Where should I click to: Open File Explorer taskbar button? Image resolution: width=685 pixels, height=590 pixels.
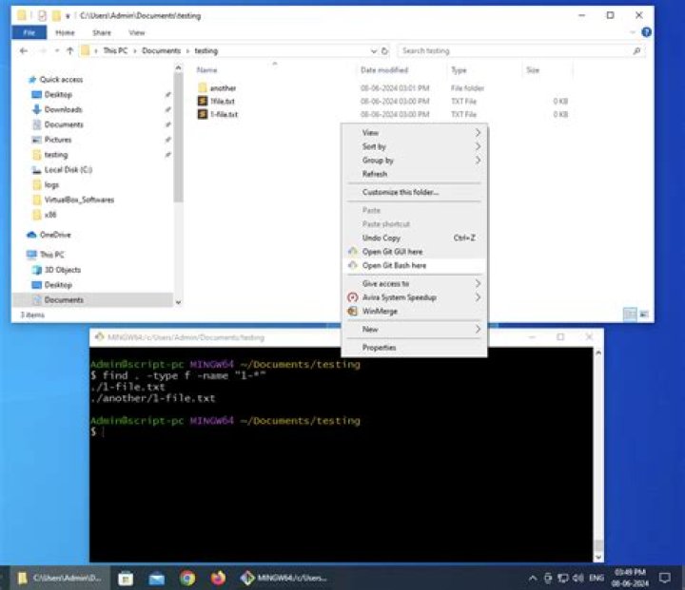point(60,579)
